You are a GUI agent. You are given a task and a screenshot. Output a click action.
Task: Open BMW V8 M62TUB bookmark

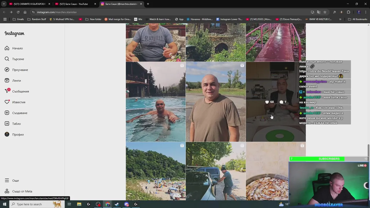pos(318,19)
